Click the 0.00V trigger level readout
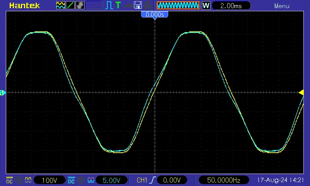 172,180
